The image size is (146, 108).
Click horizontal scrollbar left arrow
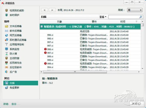[41, 72]
